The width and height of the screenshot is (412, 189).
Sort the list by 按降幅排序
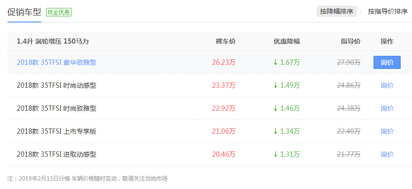[336, 12]
